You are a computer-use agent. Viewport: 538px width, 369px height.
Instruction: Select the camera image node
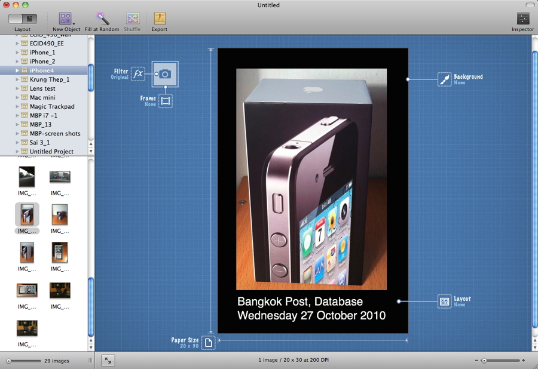click(165, 74)
